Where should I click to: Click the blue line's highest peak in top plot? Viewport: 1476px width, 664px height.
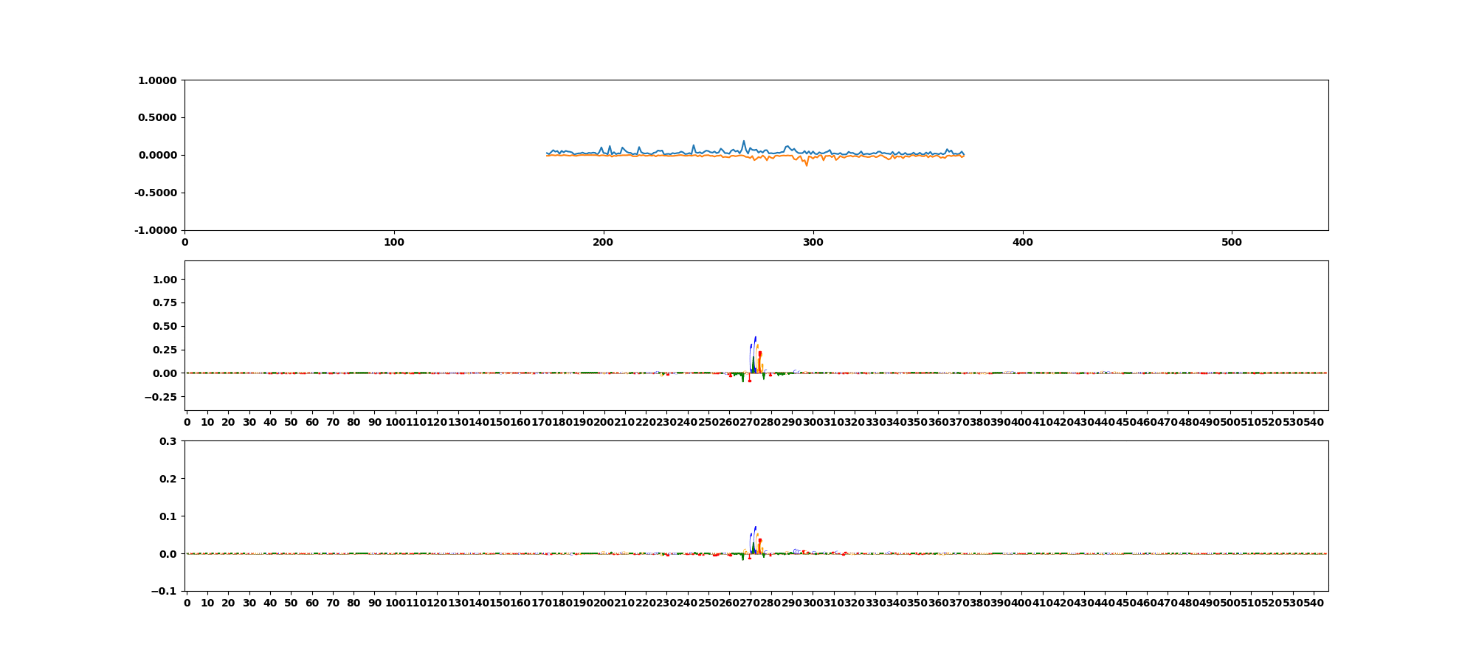743,141
